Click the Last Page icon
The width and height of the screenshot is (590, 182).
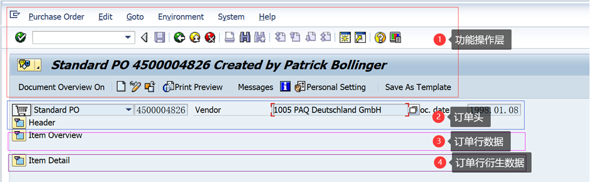point(325,37)
